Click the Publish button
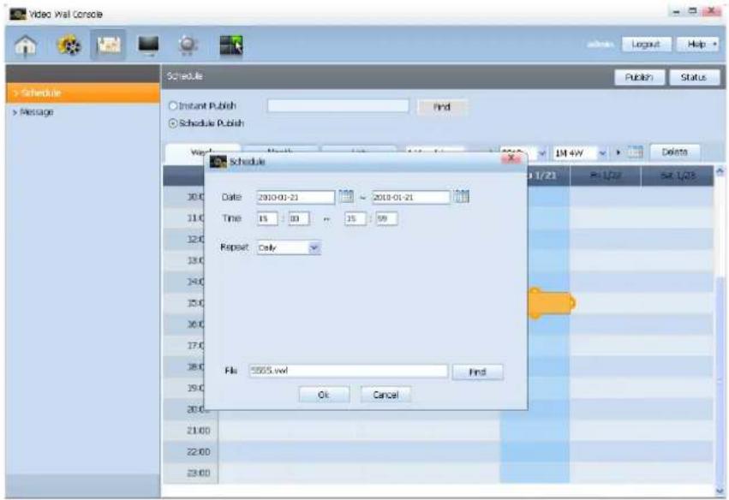 [x=639, y=77]
